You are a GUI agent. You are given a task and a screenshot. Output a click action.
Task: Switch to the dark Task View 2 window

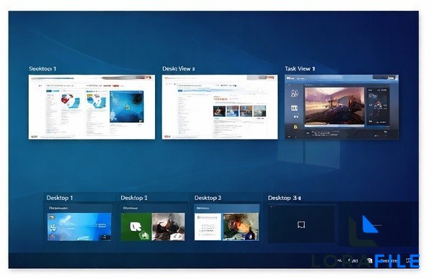[x=341, y=107]
